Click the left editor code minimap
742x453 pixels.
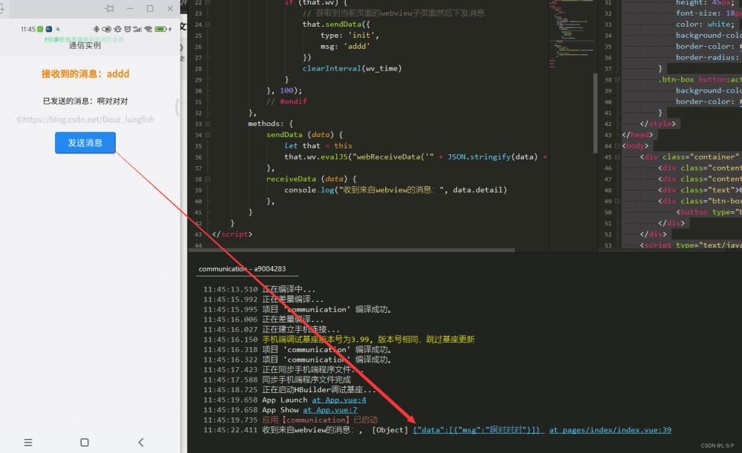pyautogui.click(x=571, y=34)
